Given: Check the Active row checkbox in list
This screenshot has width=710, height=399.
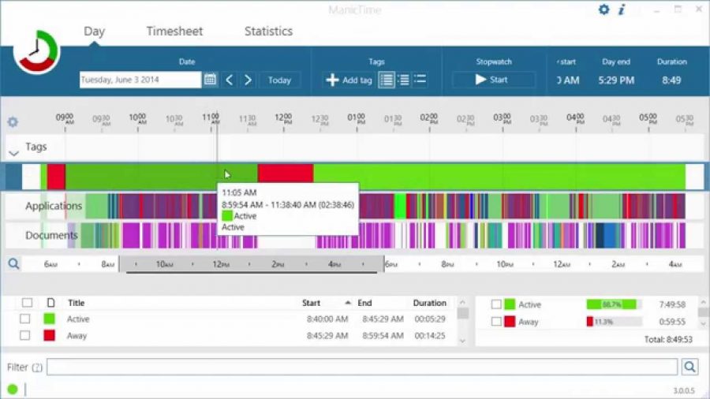Looking at the screenshot, I should [x=25, y=319].
